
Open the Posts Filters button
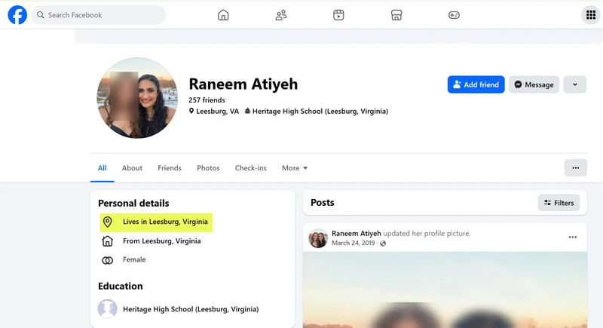point(559,203)
